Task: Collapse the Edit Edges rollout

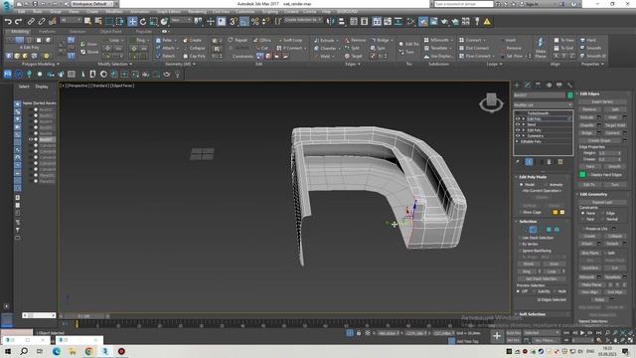Action: [589, 93]
